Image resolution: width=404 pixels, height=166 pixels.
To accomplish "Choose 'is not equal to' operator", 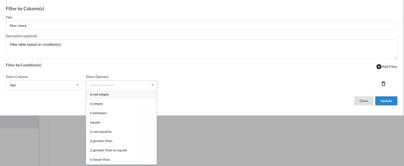I will [121, 132].
